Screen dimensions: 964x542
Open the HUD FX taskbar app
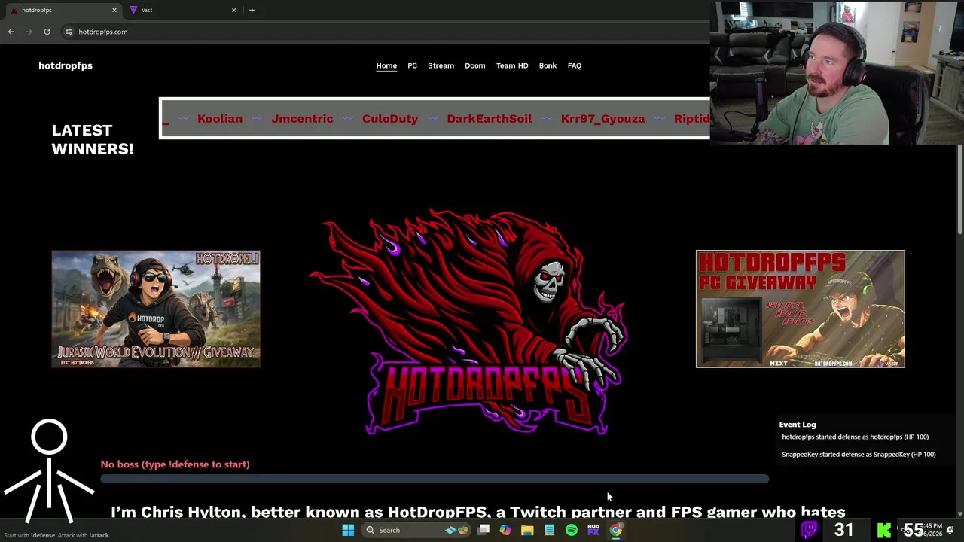[593, 530]
